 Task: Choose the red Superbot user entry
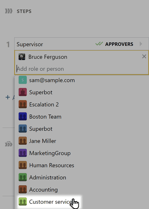point(41,92)
